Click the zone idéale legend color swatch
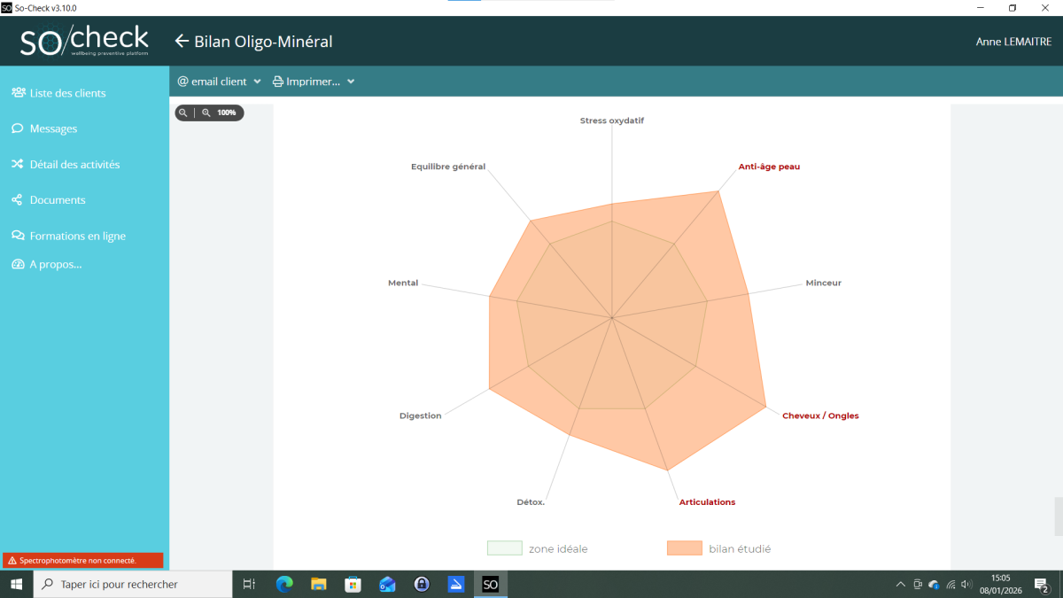This screenshot has width=1063, height=598. click(x=504, y=548)
